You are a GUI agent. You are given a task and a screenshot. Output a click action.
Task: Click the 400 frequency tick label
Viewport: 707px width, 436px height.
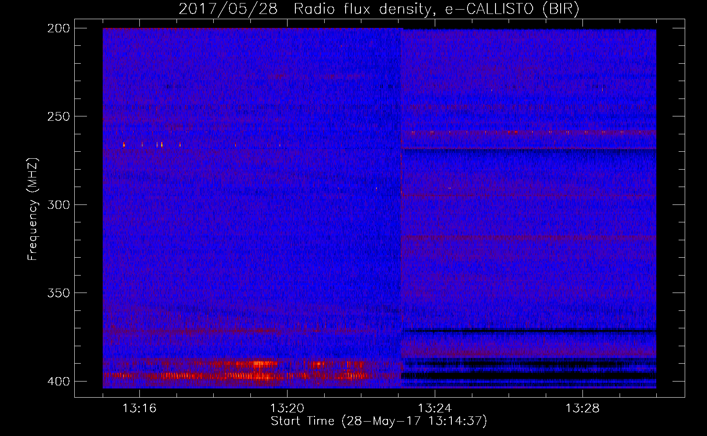58,381
